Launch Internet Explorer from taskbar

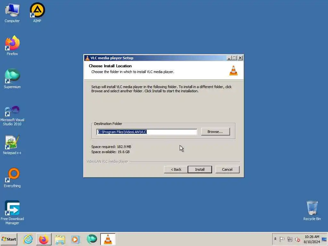click(x=28, y=239)
